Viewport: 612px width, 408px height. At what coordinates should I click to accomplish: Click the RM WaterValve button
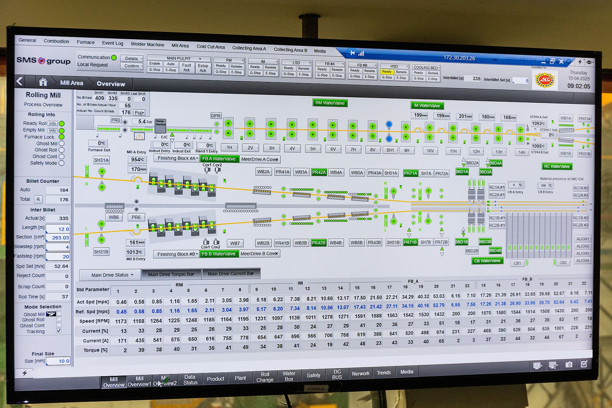[x=330, y=103]
